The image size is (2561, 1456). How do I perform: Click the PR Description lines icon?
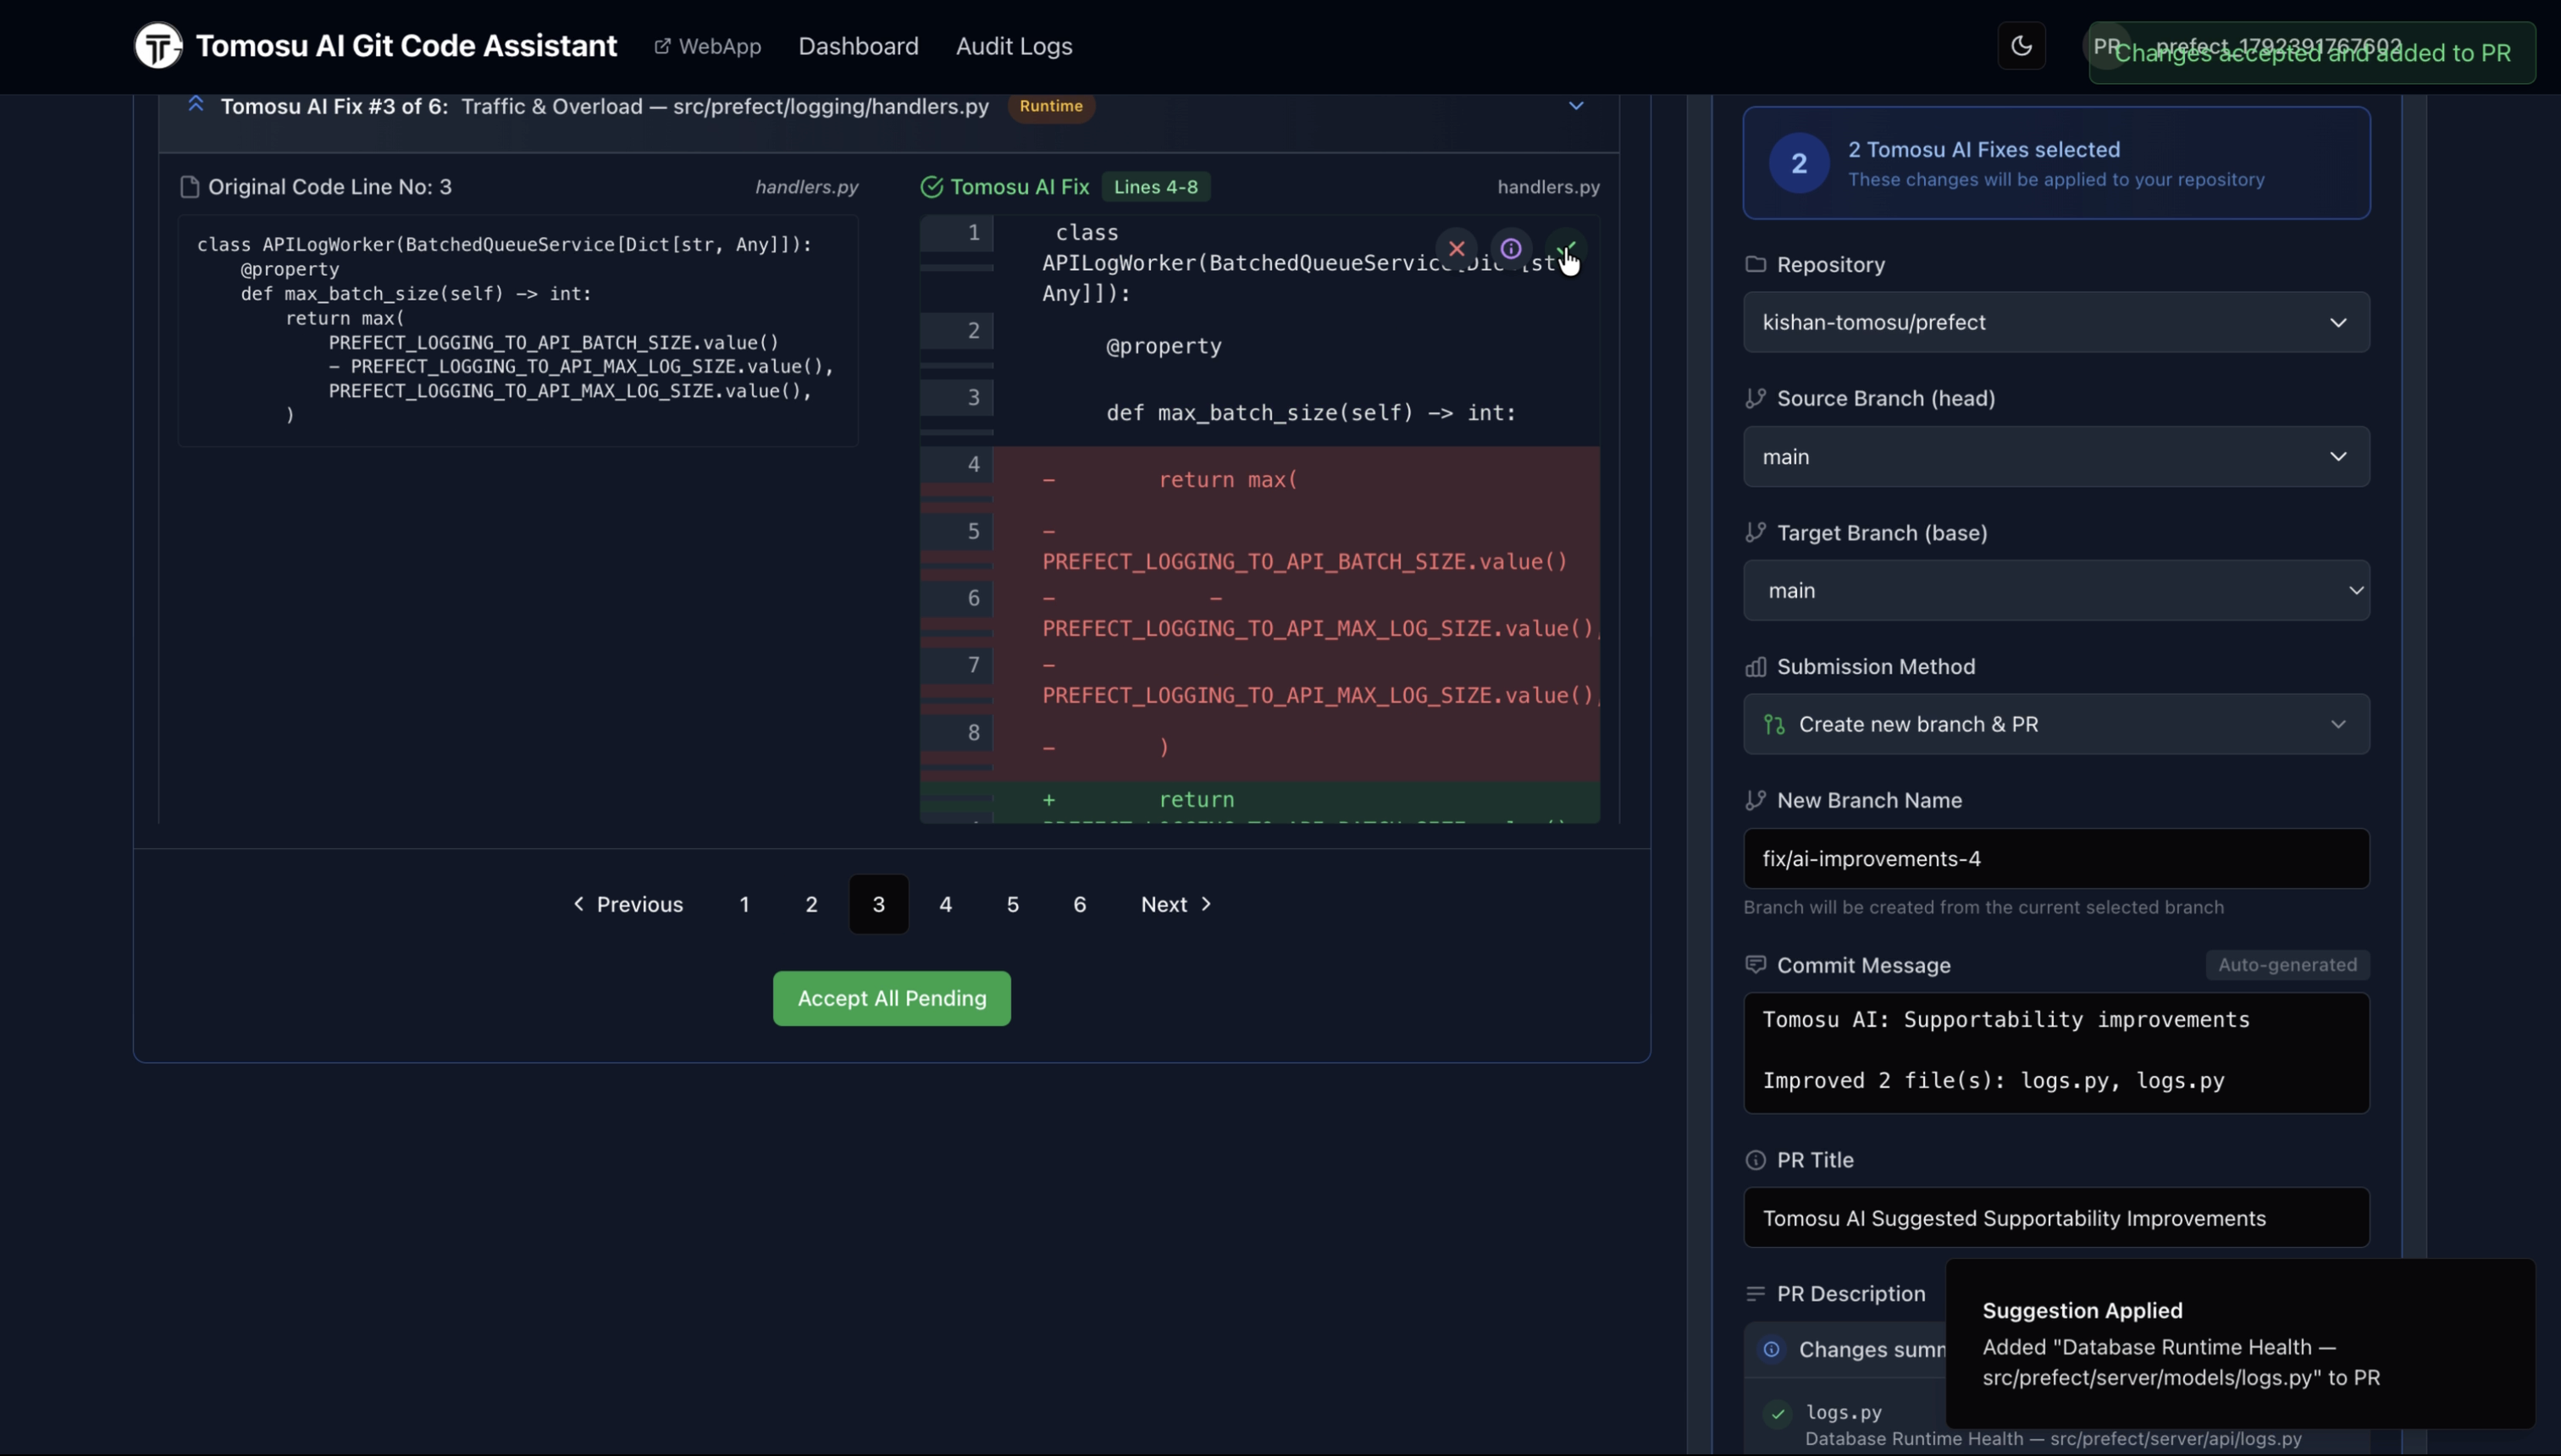[1756, 1294]
